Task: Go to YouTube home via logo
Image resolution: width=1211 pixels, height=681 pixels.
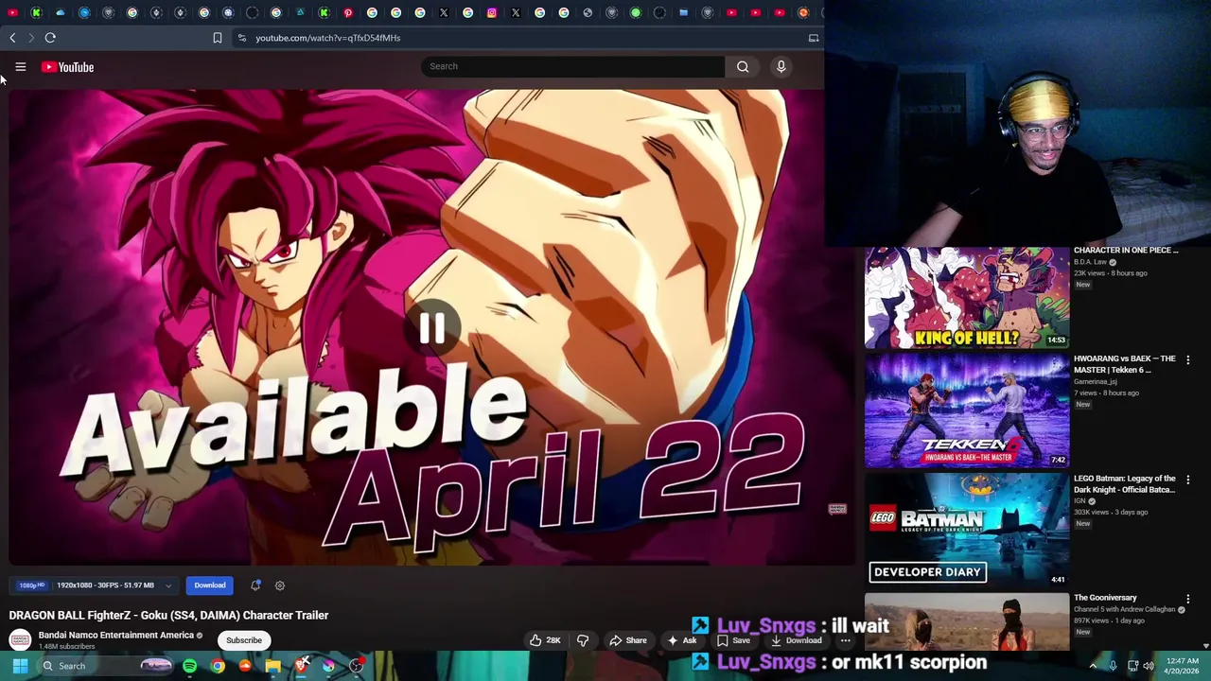Action: point(67,67)
